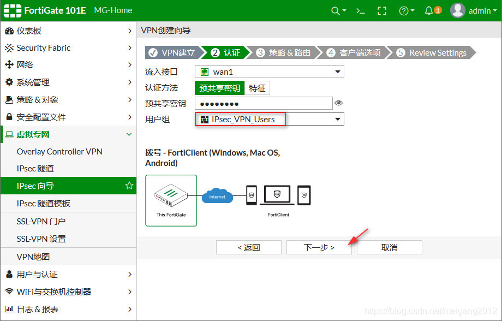The width and height of the screenshot is (502, 321).
Task: Click the network (网络) arrows icon
Action: pos(9,65)
